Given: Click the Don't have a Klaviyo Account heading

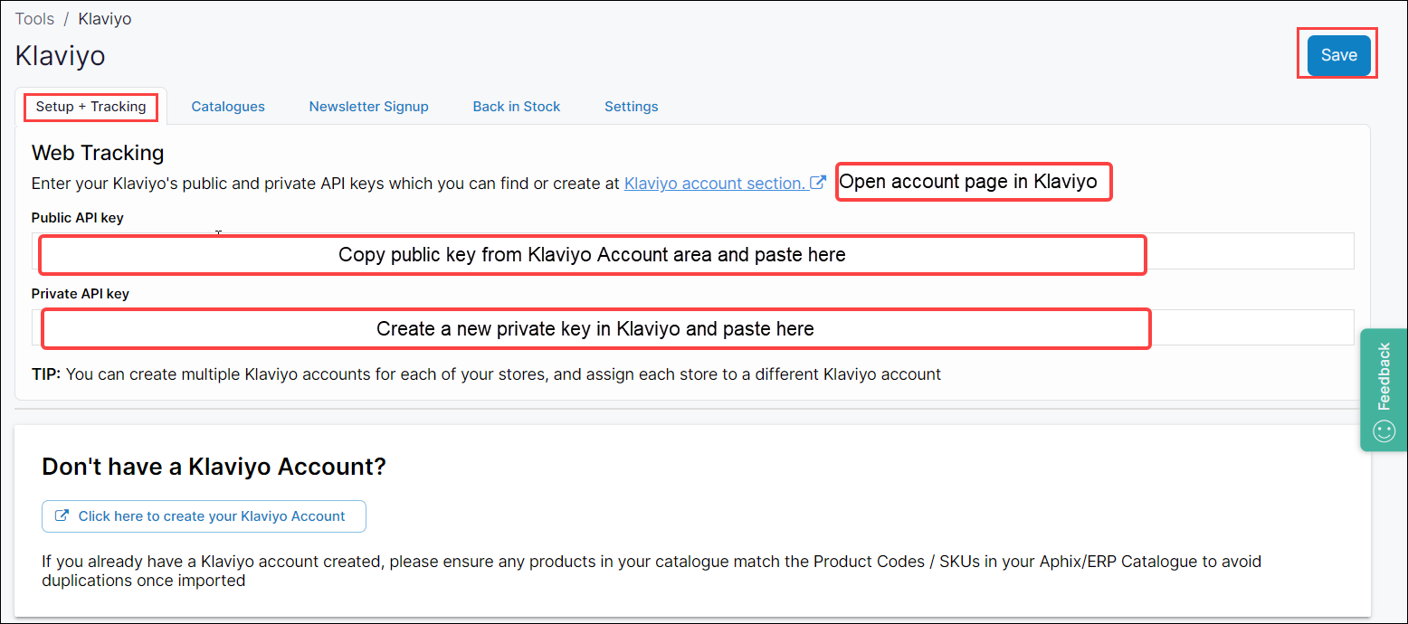Looking at the screenshot, I should [214, 467].
